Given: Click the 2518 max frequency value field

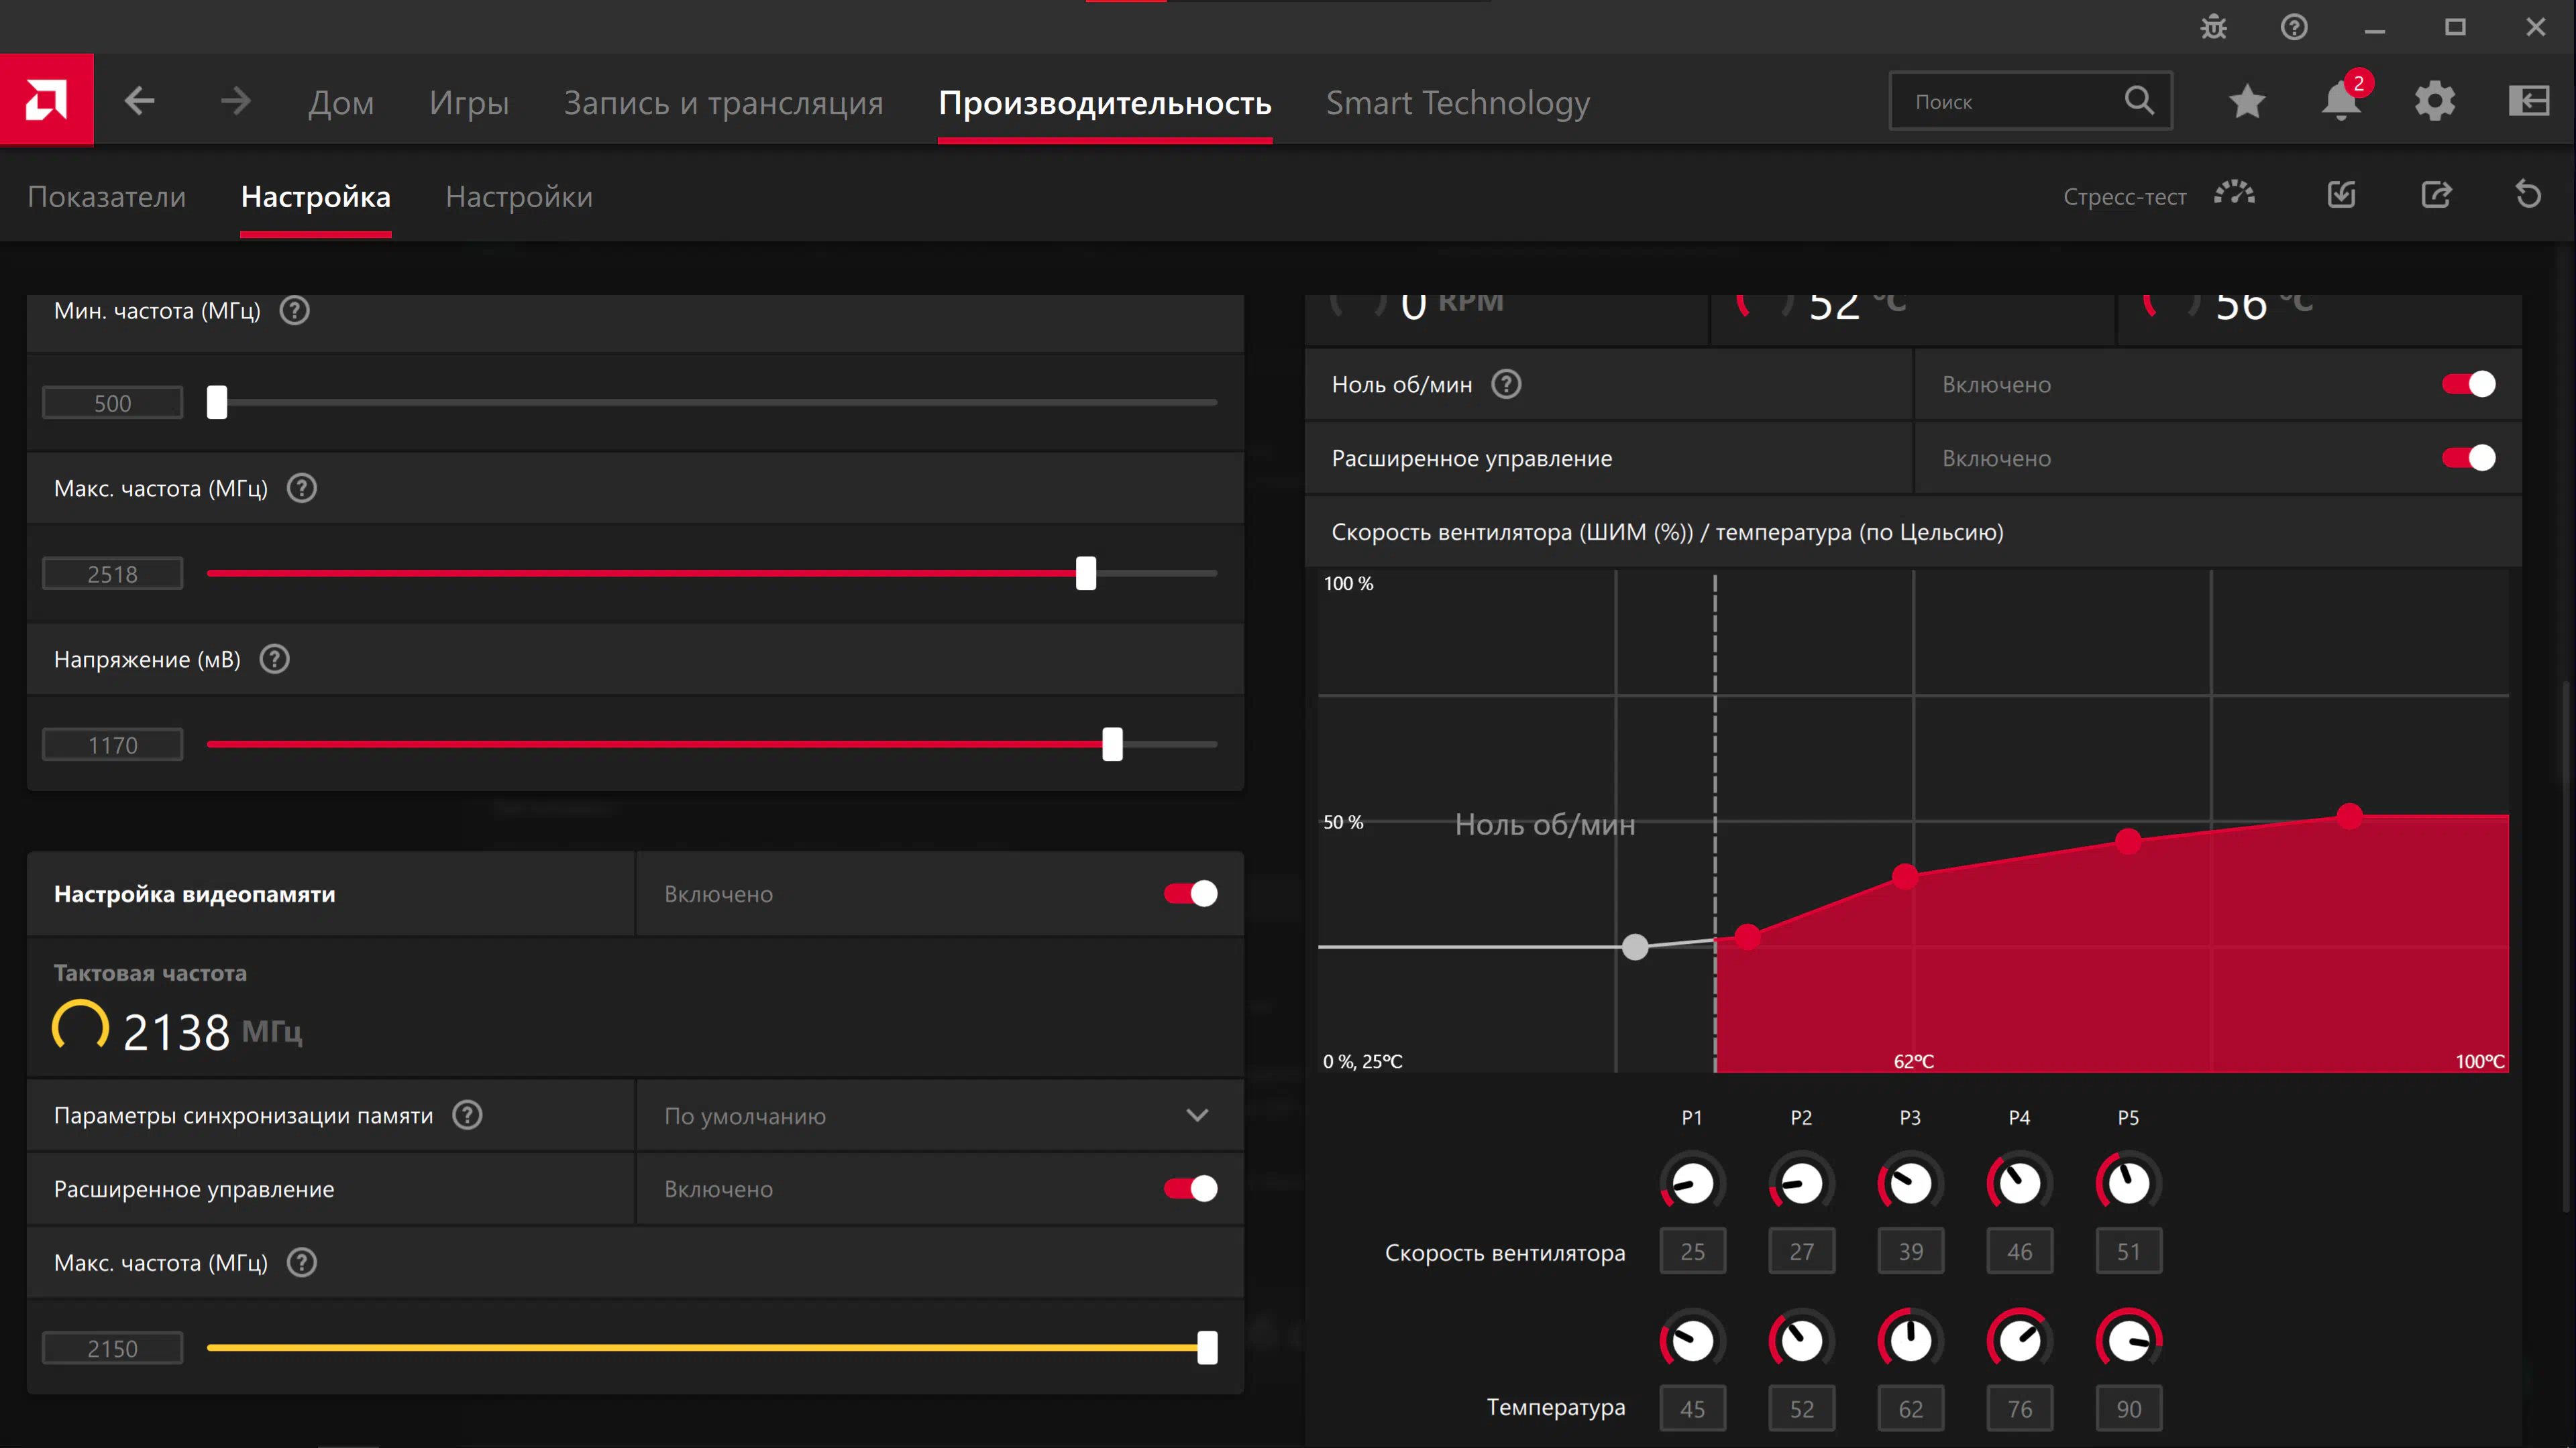Looking at the screenshot, I should click(112, 575).
